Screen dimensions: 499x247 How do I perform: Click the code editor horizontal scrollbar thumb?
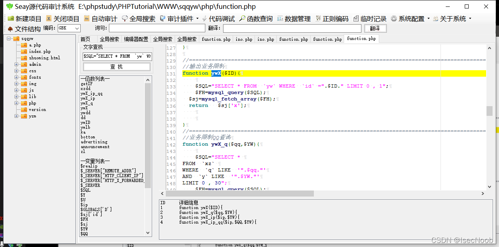tap(240, 194)
